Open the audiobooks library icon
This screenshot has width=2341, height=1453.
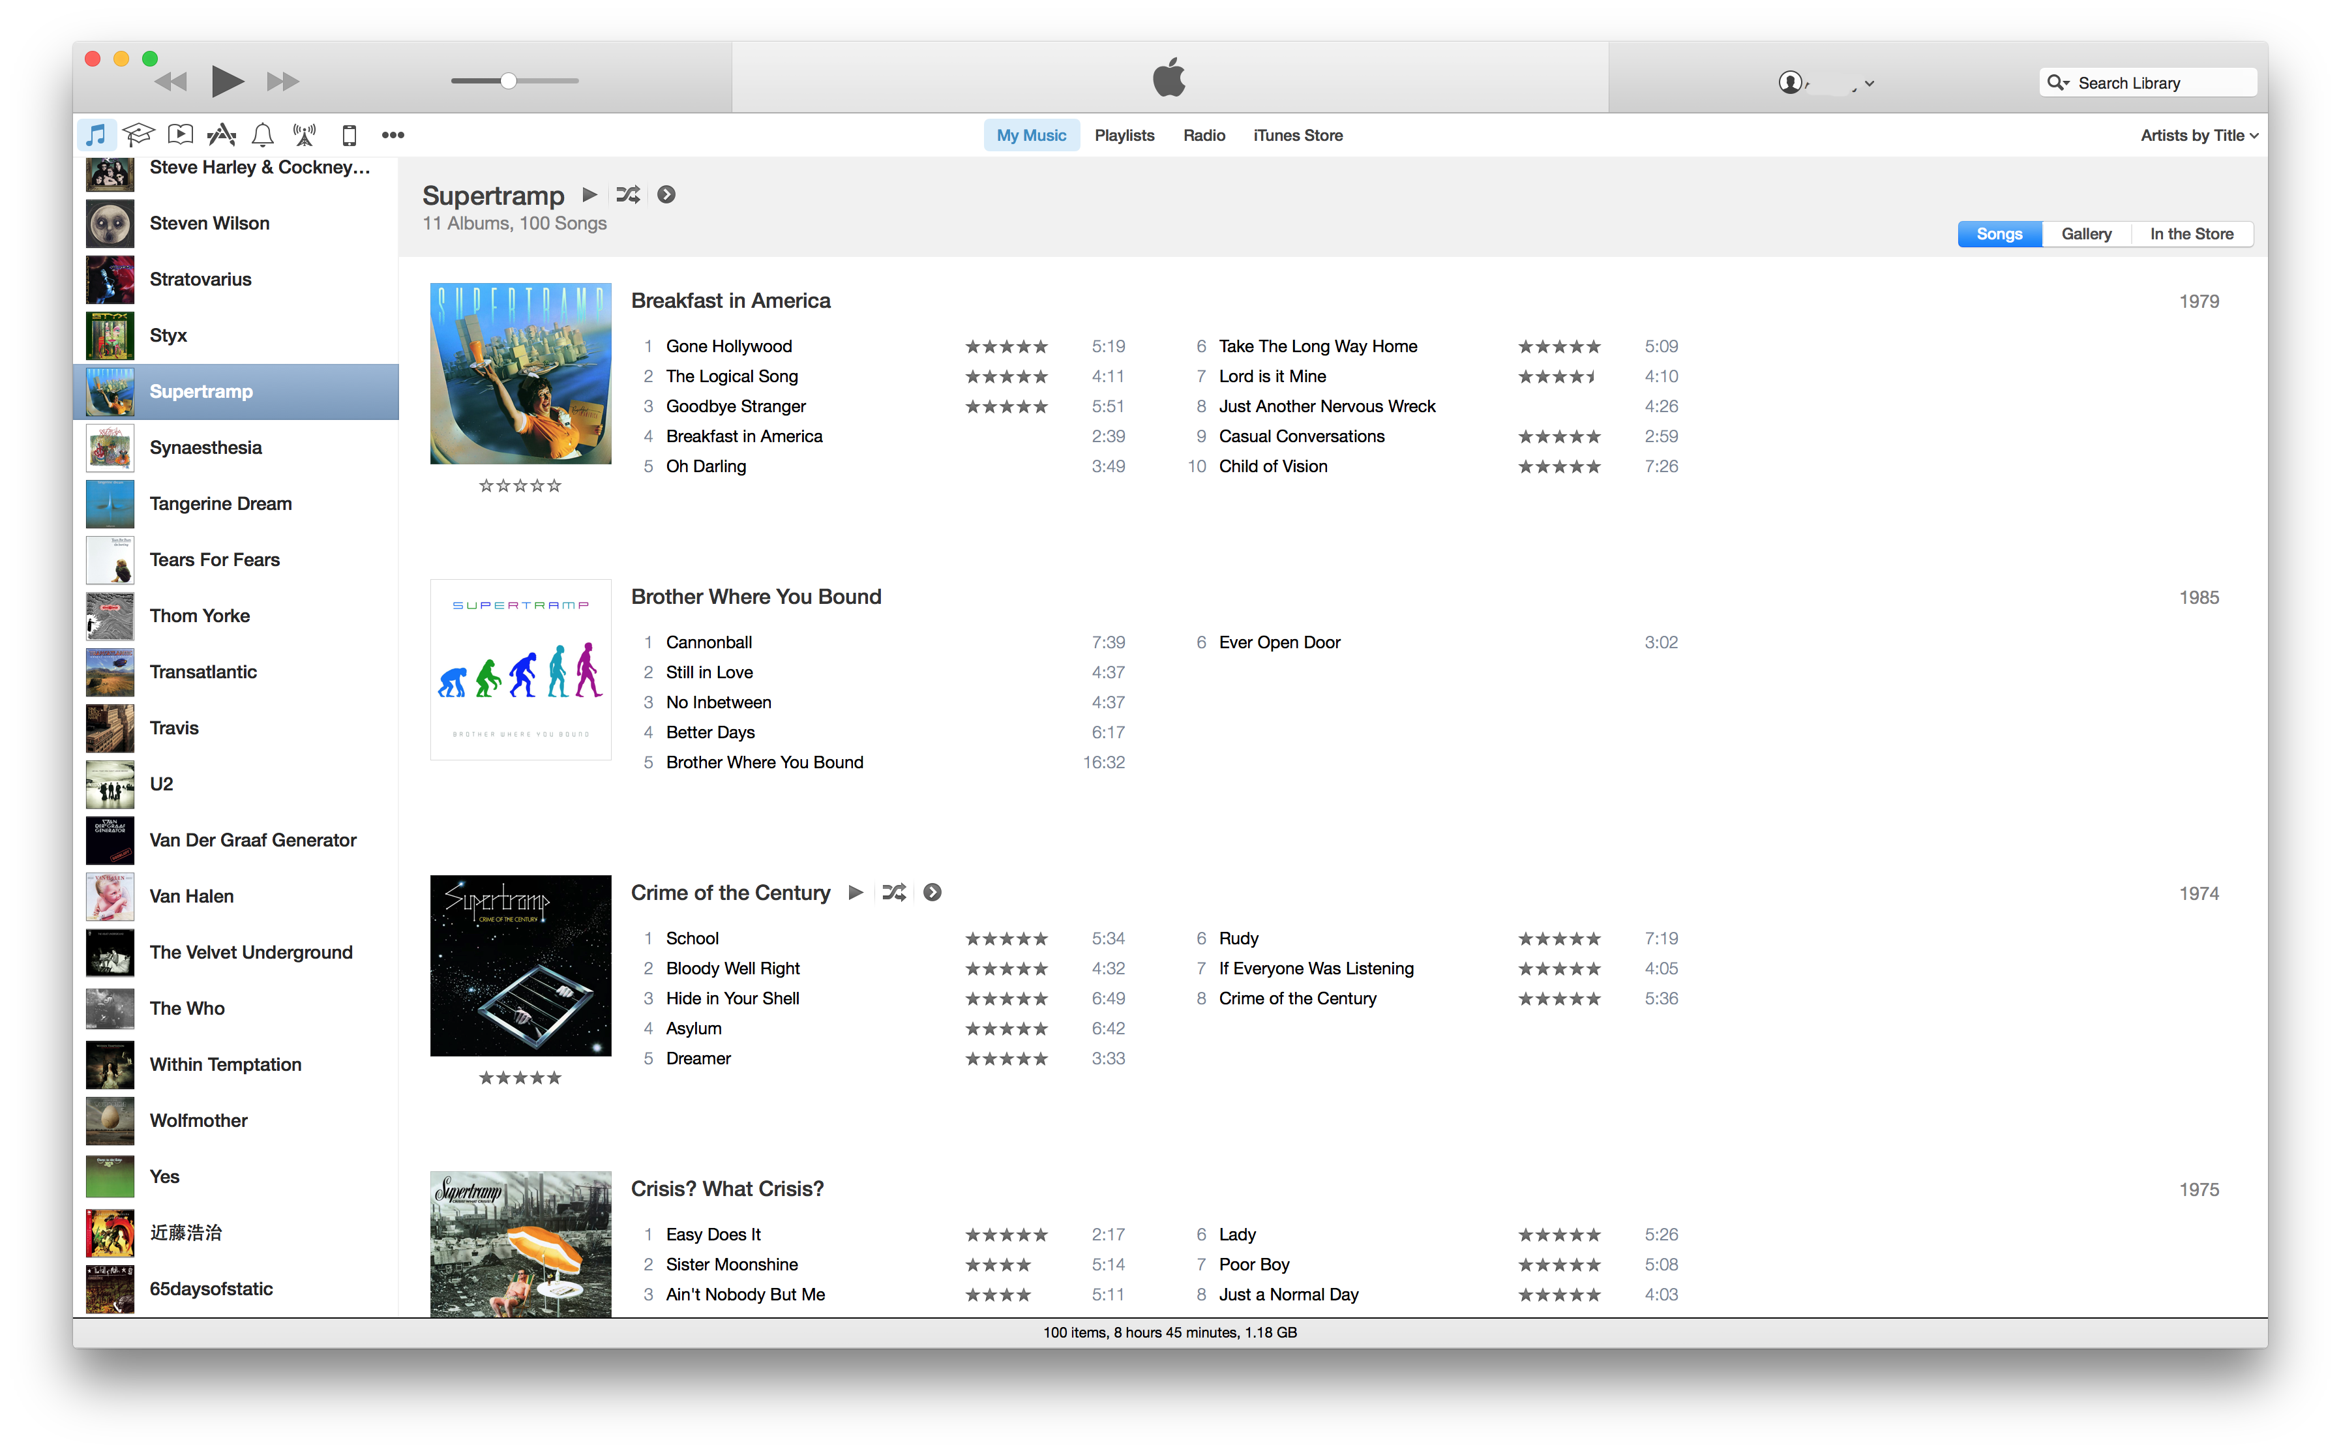point(181,134)
